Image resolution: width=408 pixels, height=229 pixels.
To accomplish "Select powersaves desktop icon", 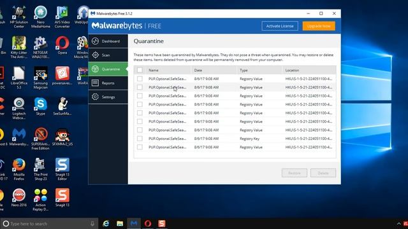I will [x=62, y=76].
